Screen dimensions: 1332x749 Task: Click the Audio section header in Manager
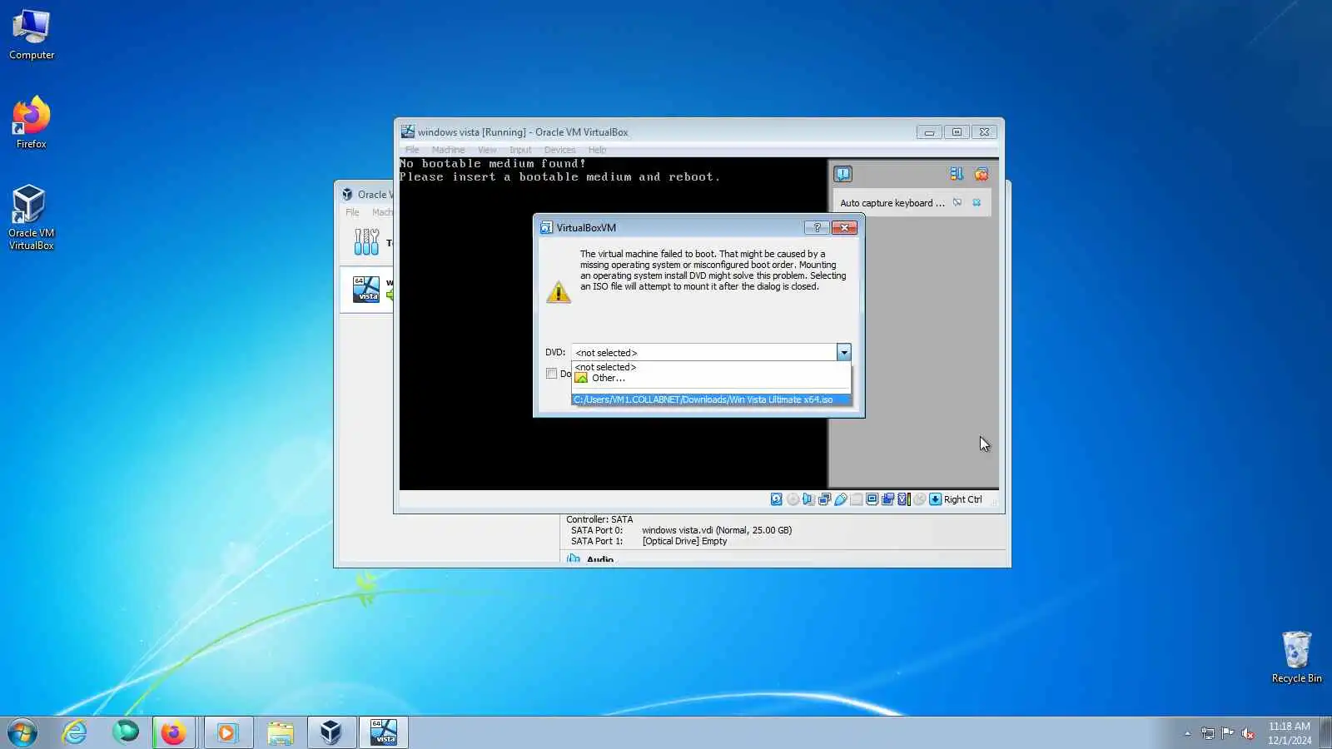pos(599,560)
